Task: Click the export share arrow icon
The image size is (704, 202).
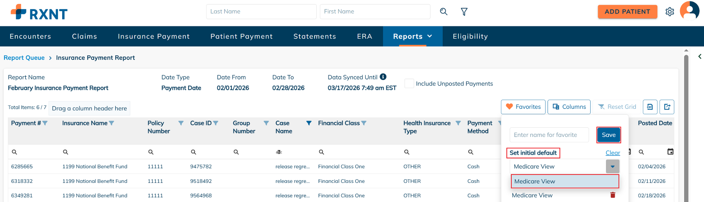Action: 667,107
